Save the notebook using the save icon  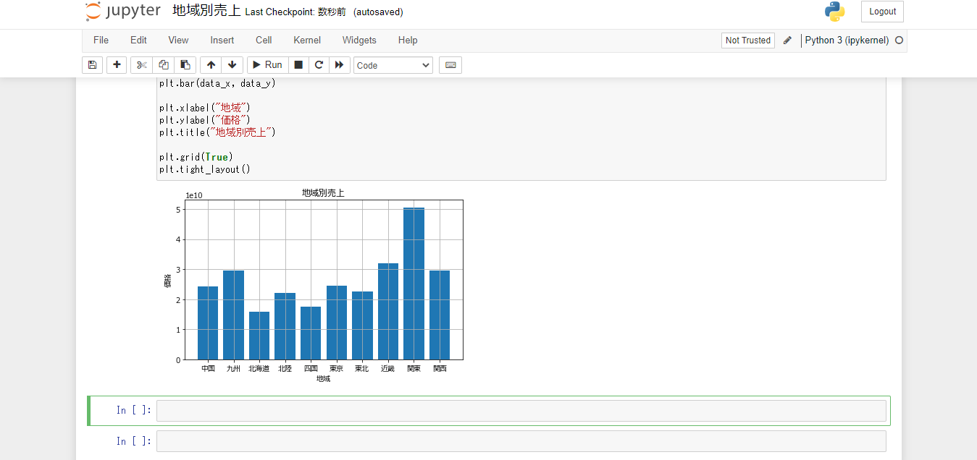(x=92, y=64)
